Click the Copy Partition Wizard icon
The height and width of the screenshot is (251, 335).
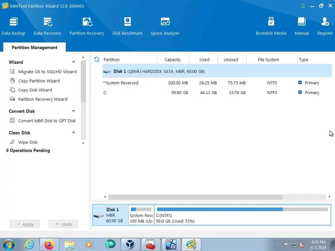(x=12, y=81)
